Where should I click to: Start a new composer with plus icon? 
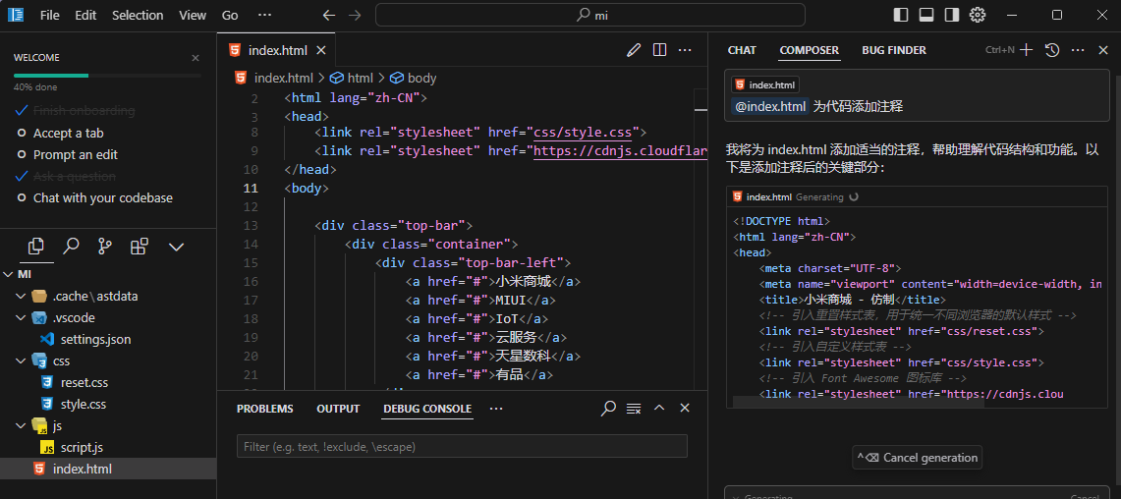tap(1027, 50)
